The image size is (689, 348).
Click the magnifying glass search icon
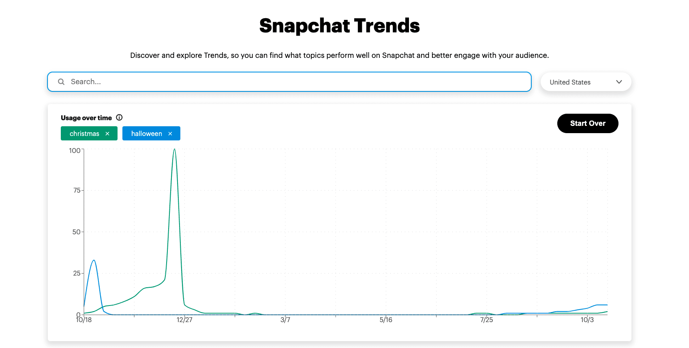(x=61, y=82)
